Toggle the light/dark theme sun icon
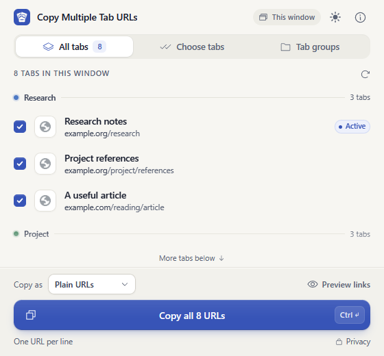384x356 pixels. coord(335,17)
